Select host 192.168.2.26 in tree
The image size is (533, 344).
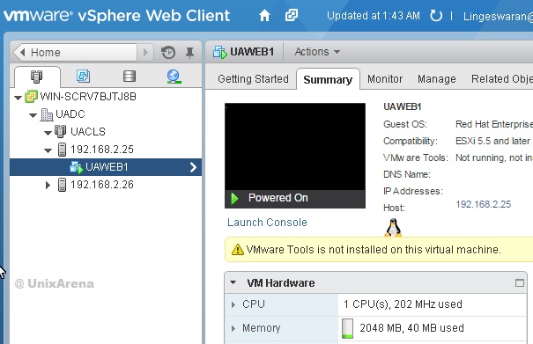(102, 185)
